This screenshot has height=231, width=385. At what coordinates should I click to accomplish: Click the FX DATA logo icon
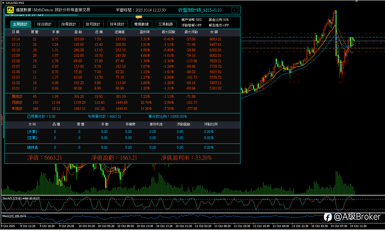pos(11,10)
